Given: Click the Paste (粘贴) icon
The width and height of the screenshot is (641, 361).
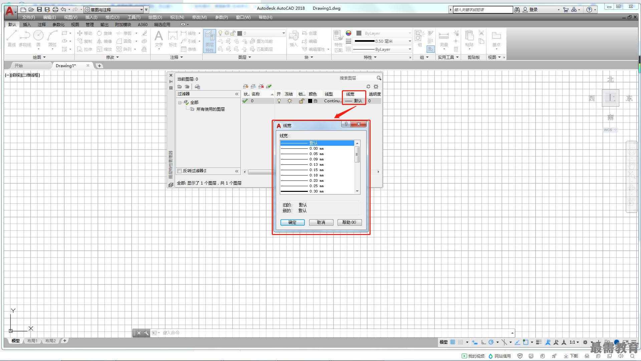Looking at the screenshot, I should point(469,38).
